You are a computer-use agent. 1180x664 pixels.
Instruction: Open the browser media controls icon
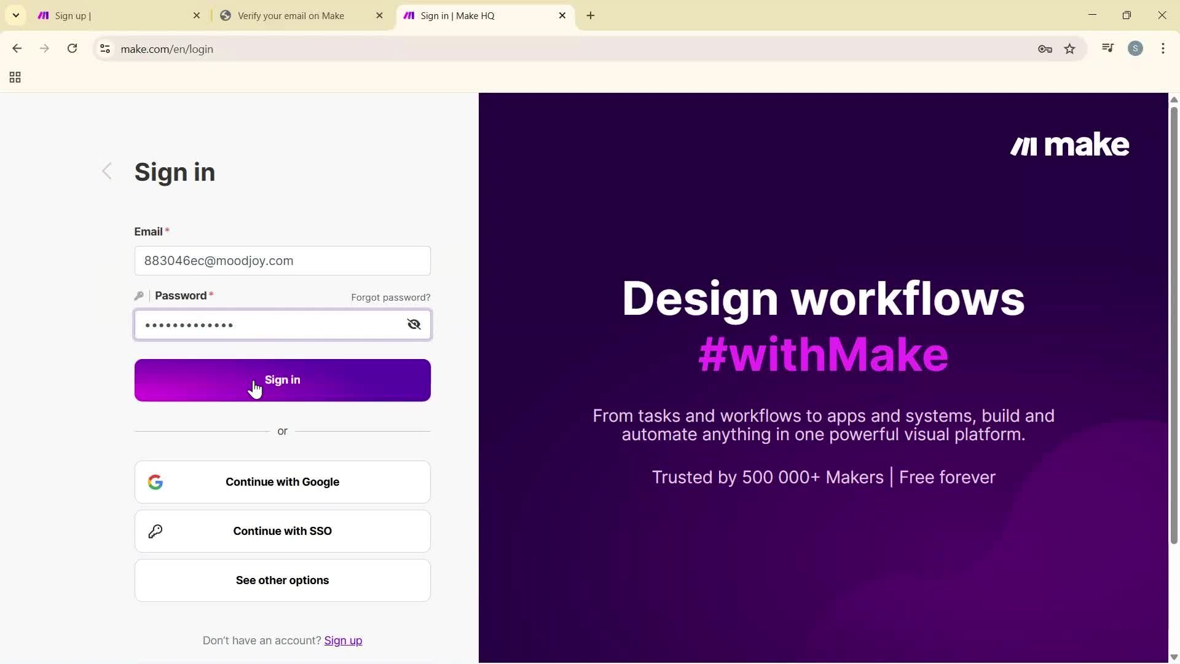point(1107,48)
